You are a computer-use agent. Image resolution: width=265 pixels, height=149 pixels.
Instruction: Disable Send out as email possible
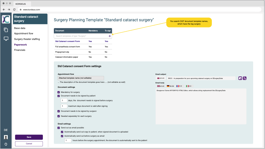pyautogui.click(x=59, y=128)
